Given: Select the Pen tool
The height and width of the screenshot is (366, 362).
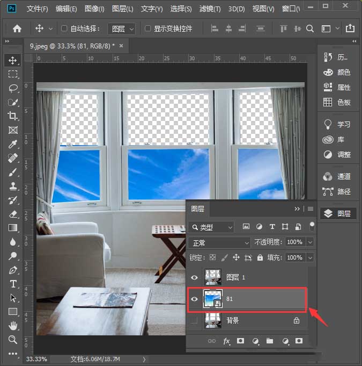Looking at the screenshot, I should 12,270.
